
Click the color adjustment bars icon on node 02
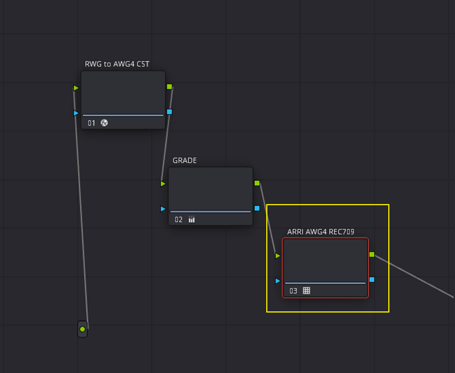pos(192,220)
